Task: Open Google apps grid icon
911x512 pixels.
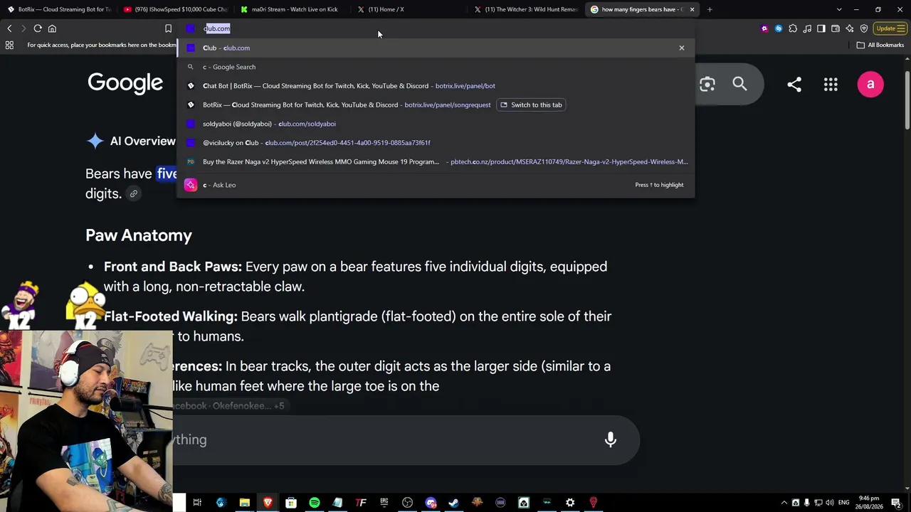Action: 831,85
